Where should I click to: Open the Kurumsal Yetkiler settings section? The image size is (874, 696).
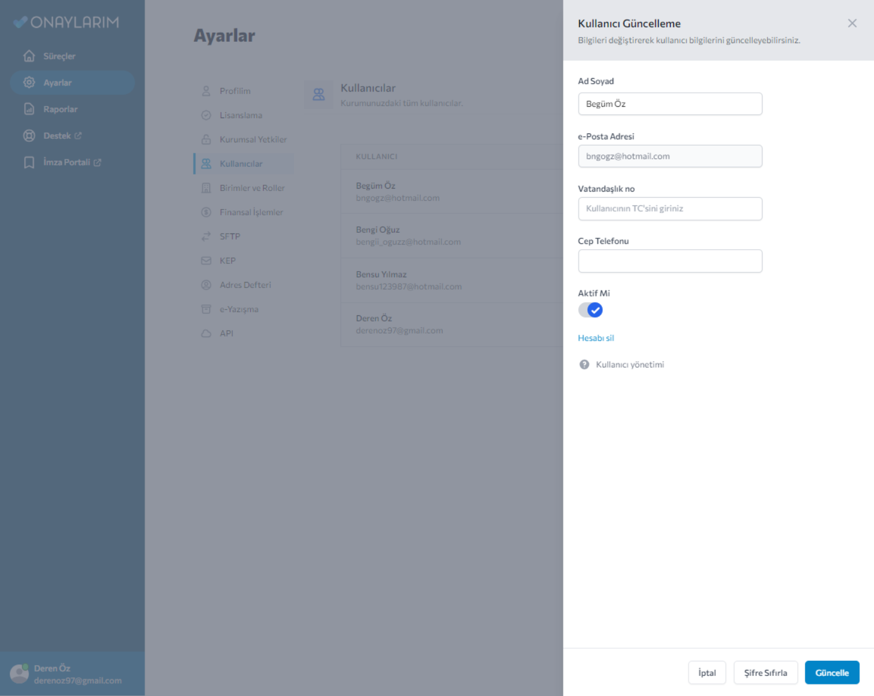(x=252, y=139)
